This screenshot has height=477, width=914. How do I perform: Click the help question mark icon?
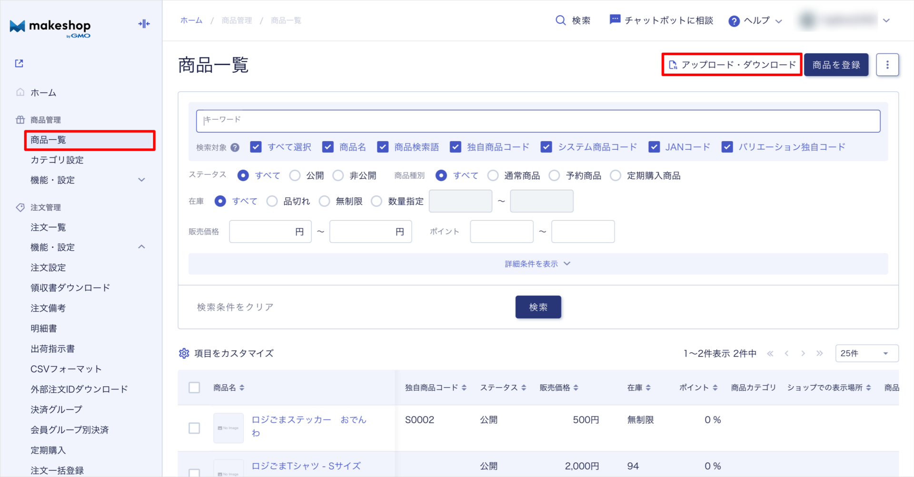click(734, 21)
